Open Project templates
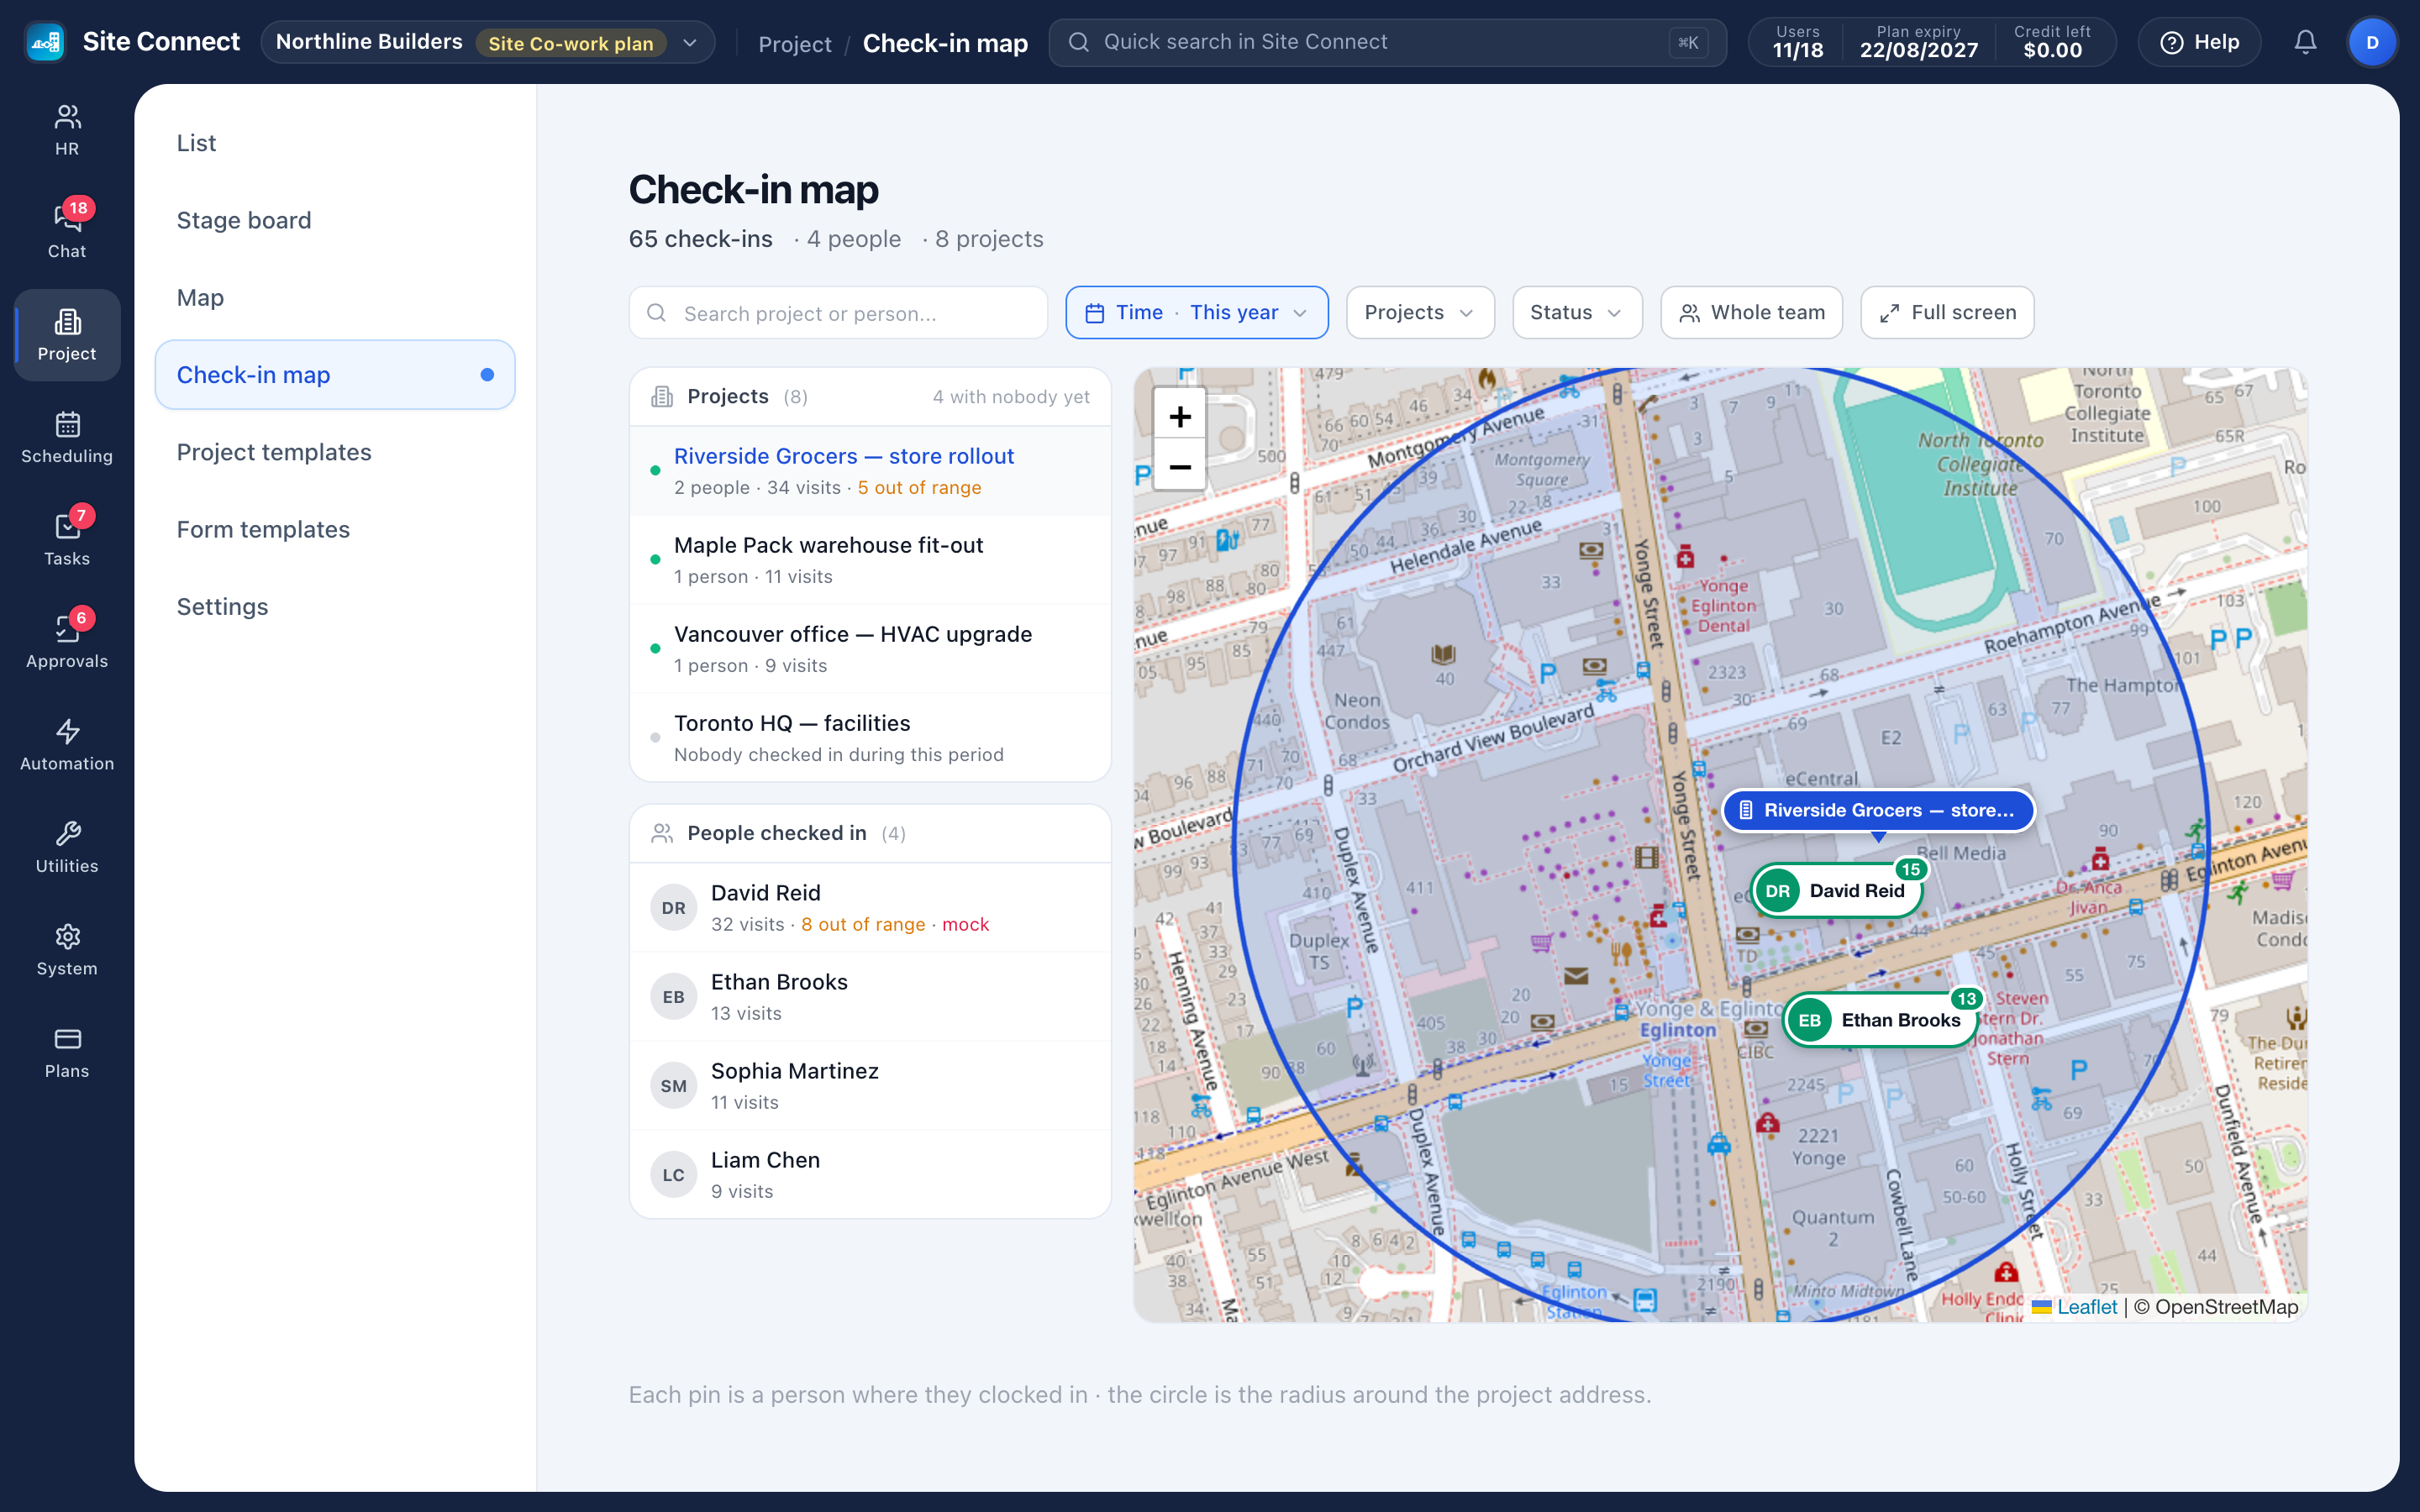 point(335,452)
